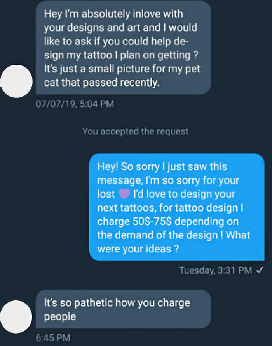
Task: Click the 'You accepted the request' notice
Action: 136,131
